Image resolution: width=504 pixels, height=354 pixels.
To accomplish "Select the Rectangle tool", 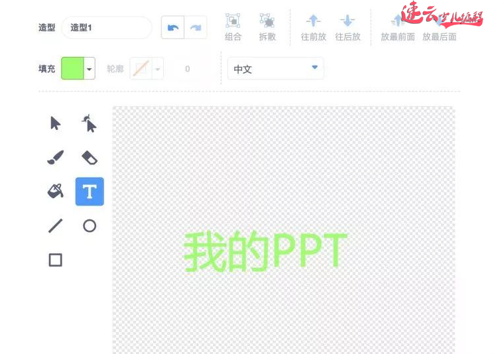I will pos(56,260).
